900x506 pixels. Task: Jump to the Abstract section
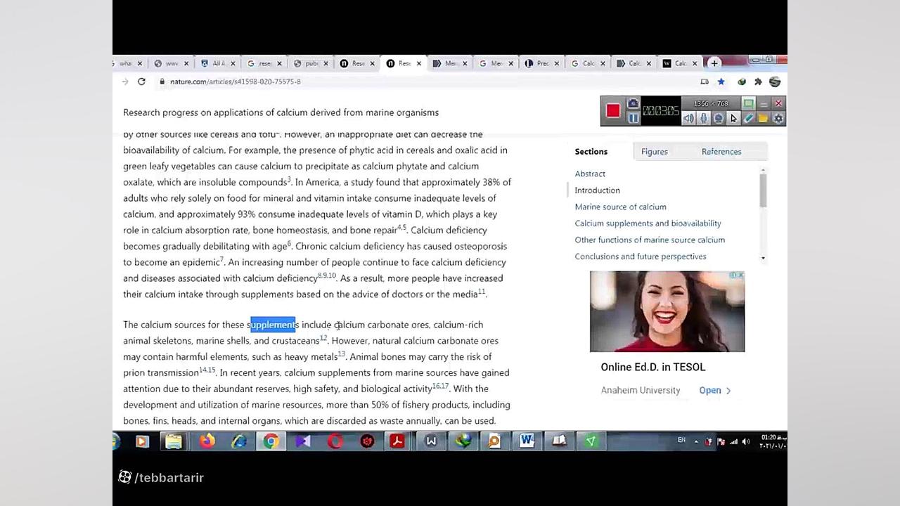590,174
